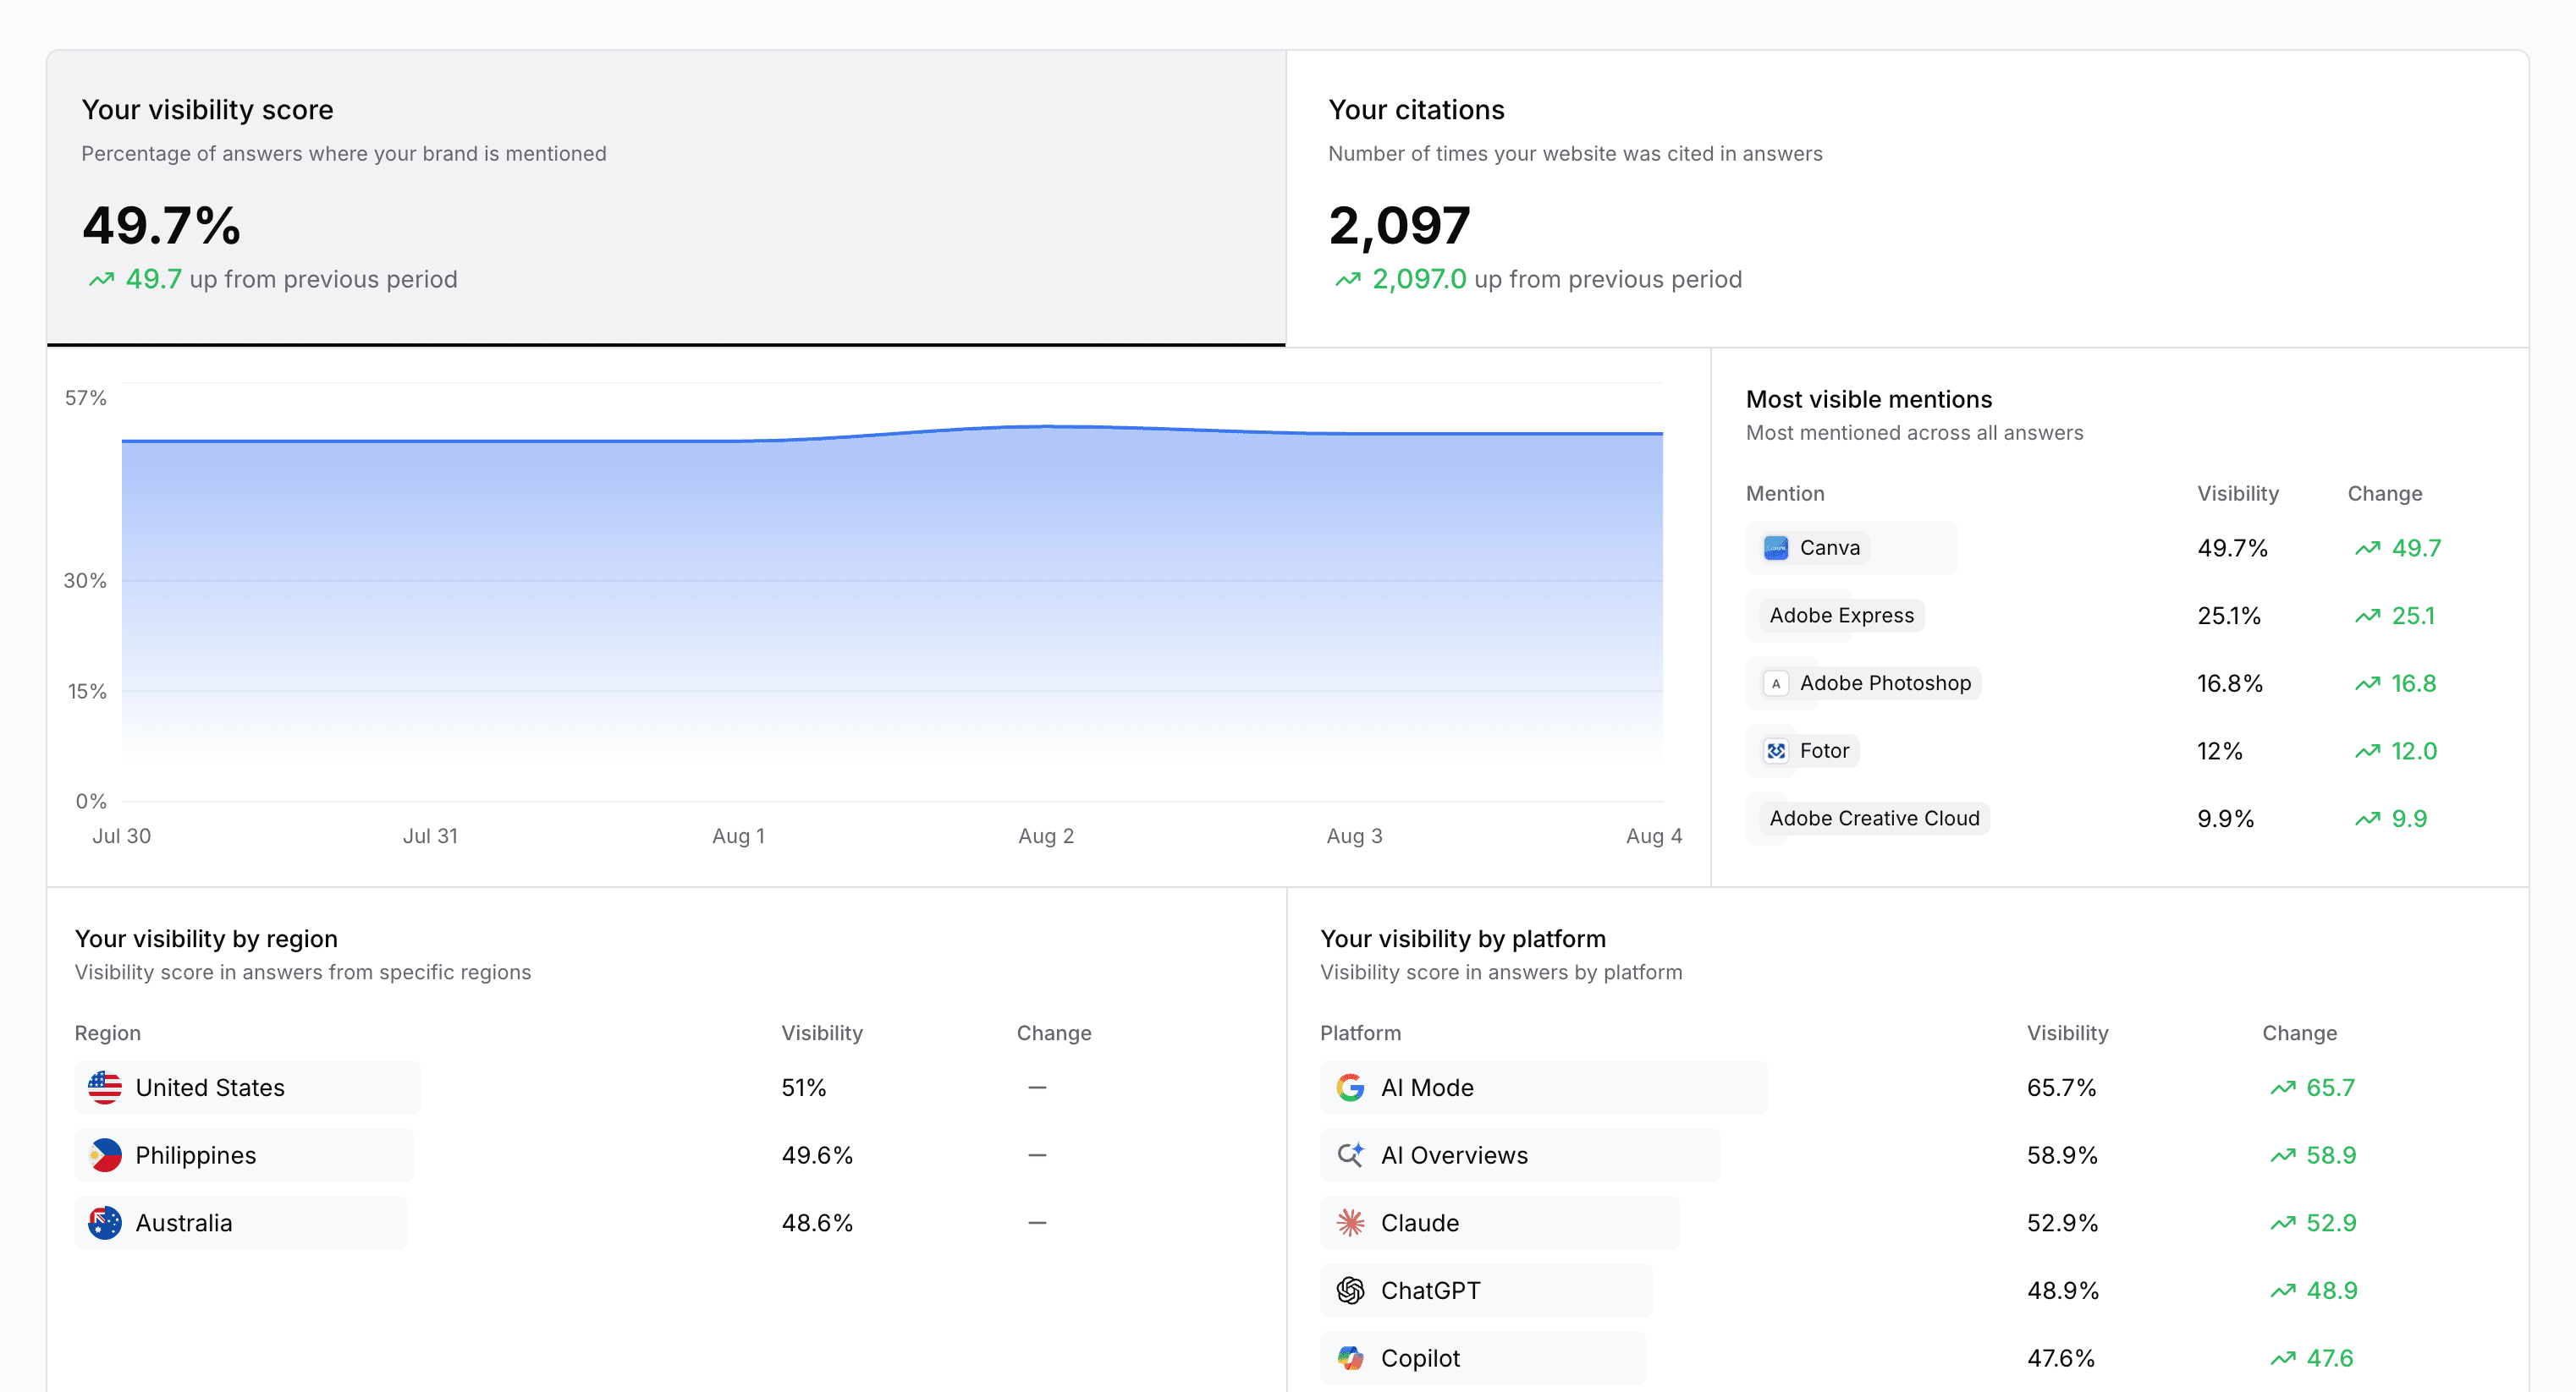Click the Australia flag icon
2576x1392 pixels.
click(104, 1222)
